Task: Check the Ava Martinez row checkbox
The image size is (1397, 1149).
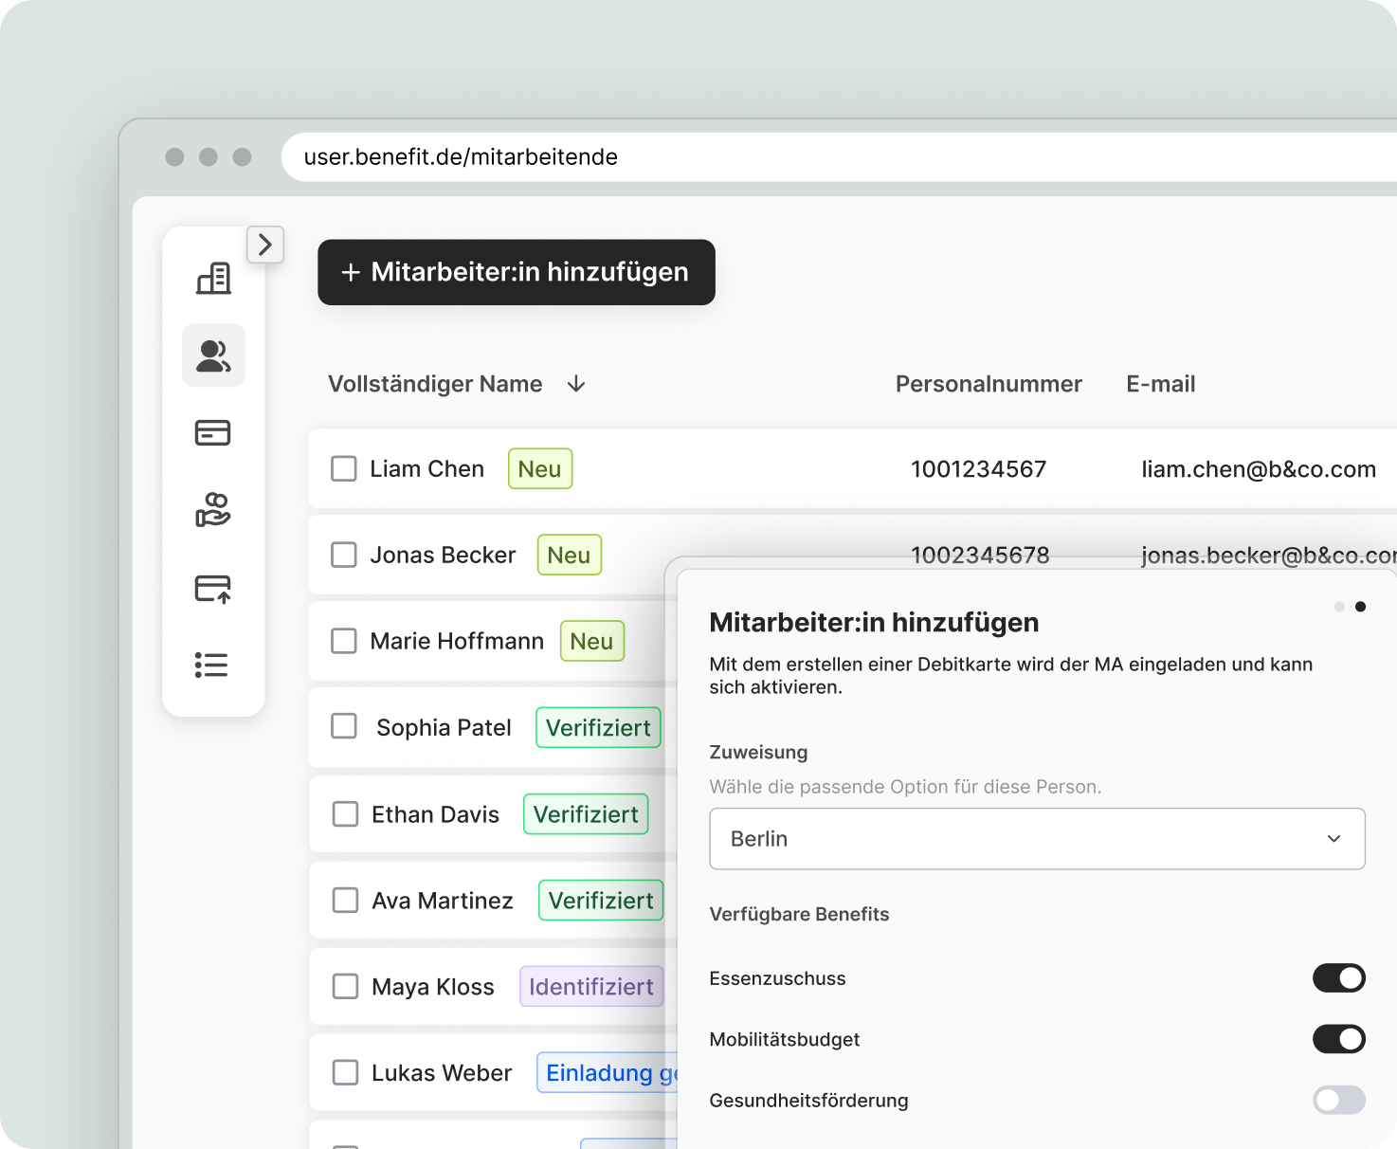Action: [x=346, y=900]
